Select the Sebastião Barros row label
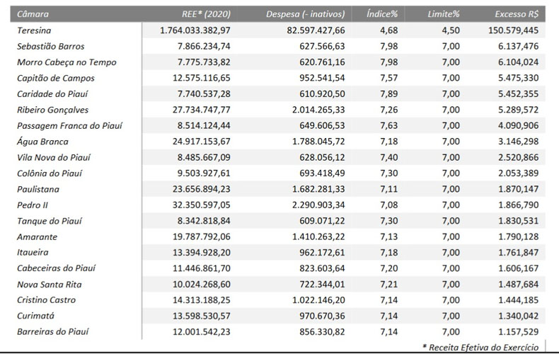Image resolution: width=559 pixels, height=354 pixels. point(50,47)
